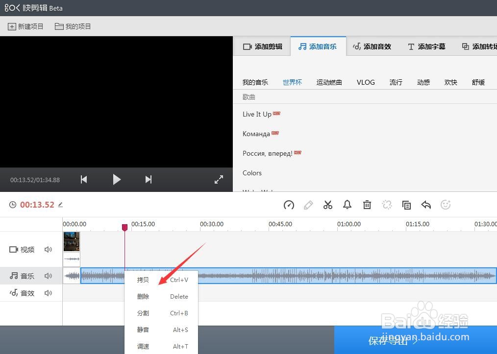Click the 00:45.00 ruler mark

[280, 224]
